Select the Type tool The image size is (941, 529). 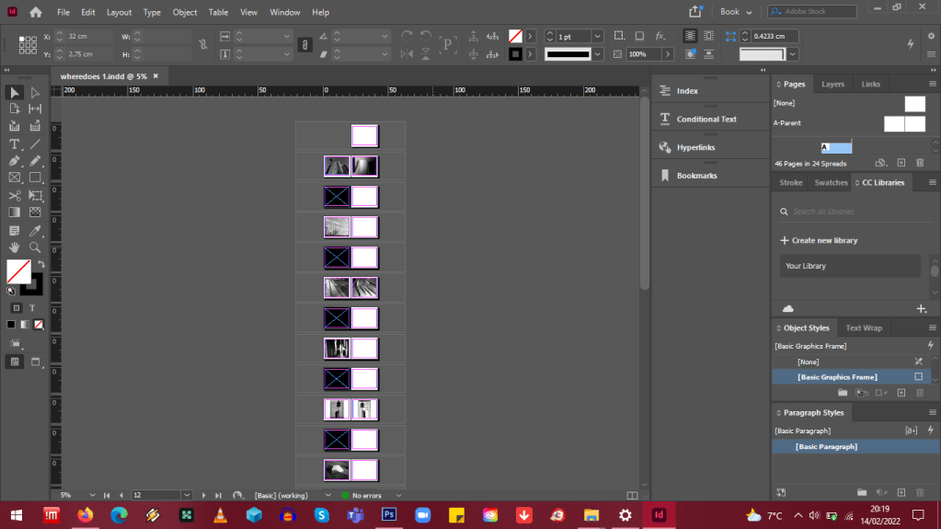click(x=15, y=144)
